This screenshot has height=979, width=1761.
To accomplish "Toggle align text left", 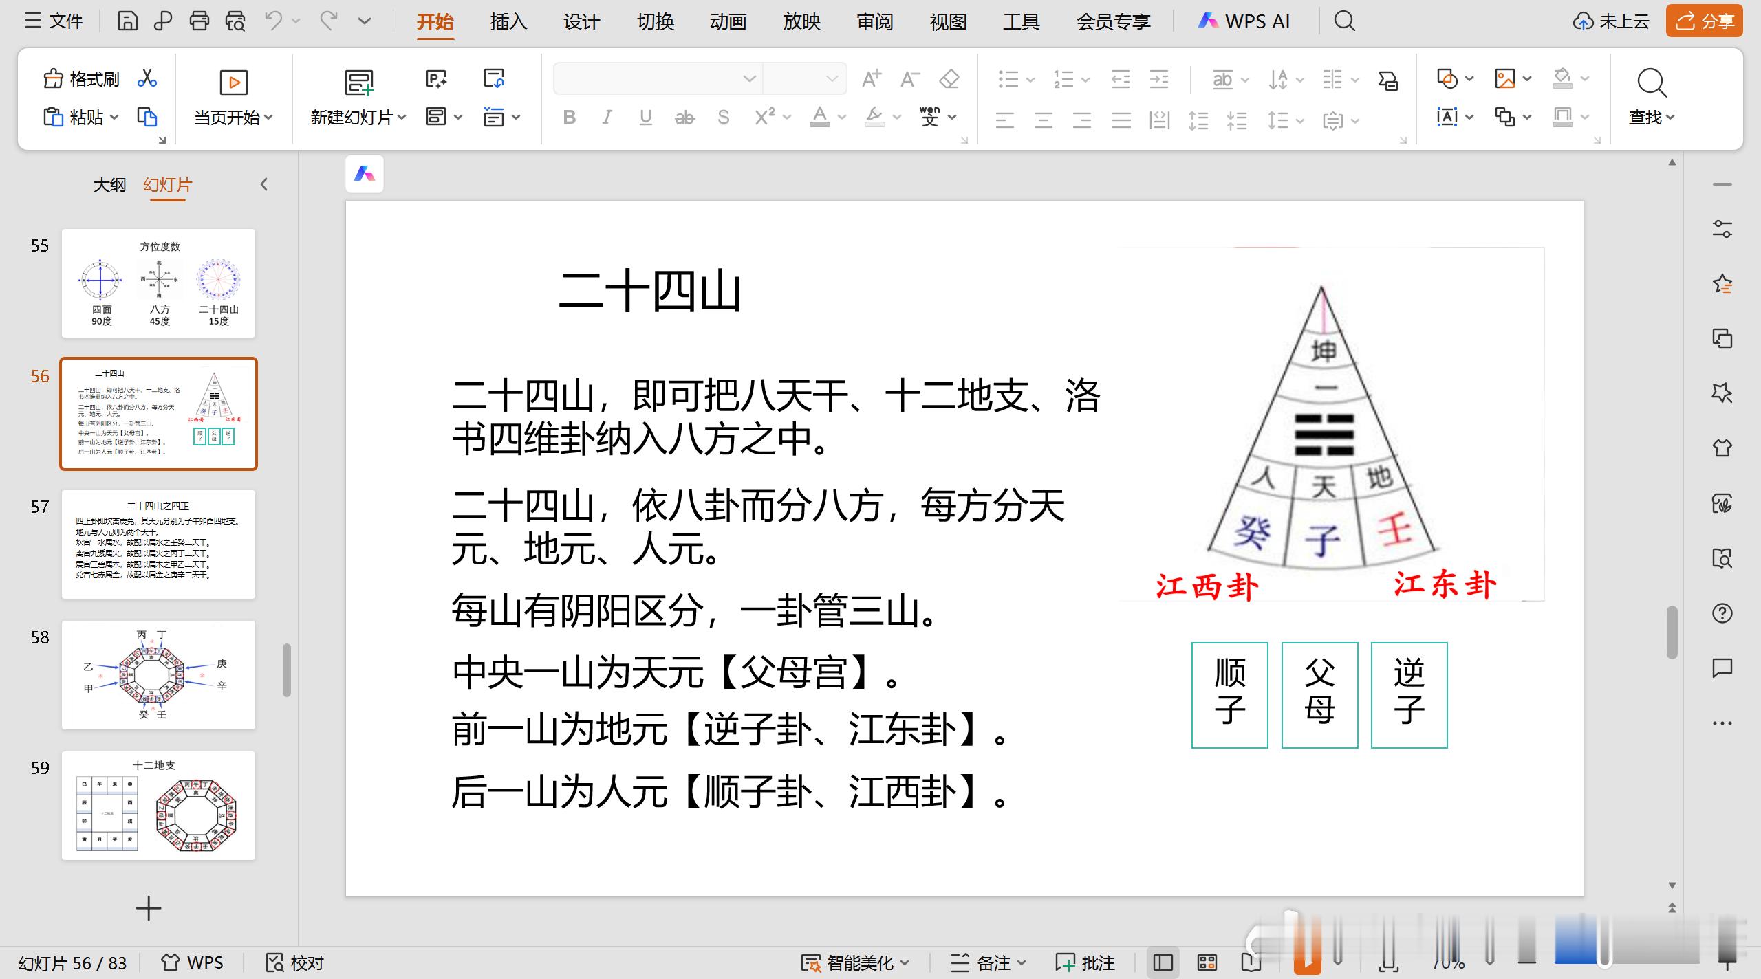I will click(x=1005, y=121).
